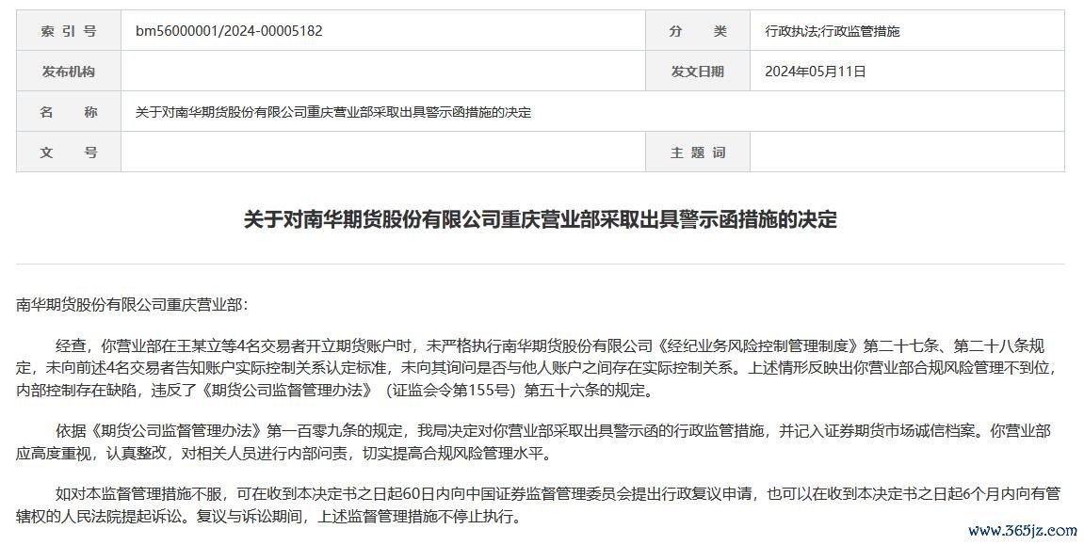Viewport: 1084px width, 545px height.
Task: Click the 文号 label cell
Action: [x=69, y=152]
